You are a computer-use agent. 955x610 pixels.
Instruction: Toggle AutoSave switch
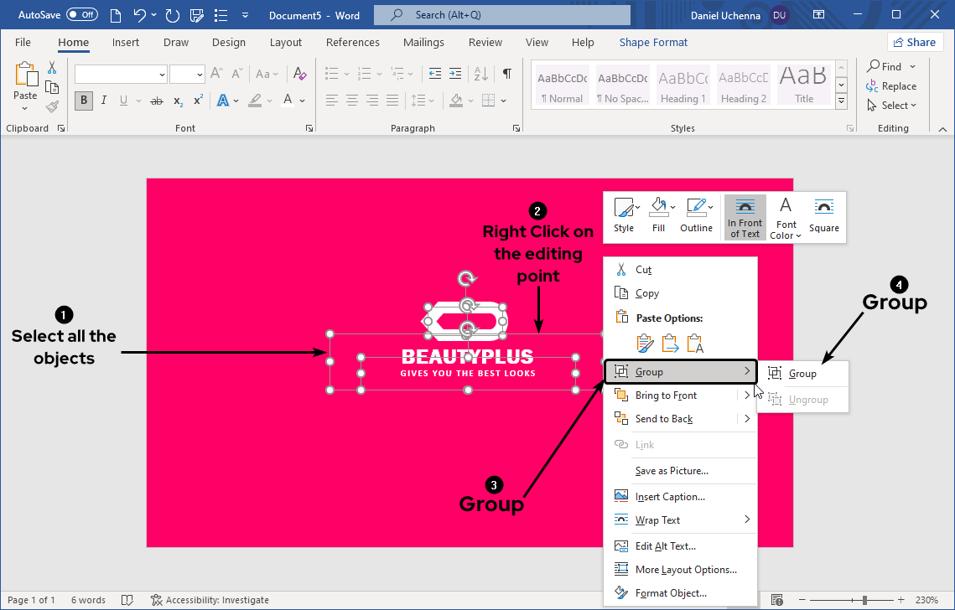(81, 15)
